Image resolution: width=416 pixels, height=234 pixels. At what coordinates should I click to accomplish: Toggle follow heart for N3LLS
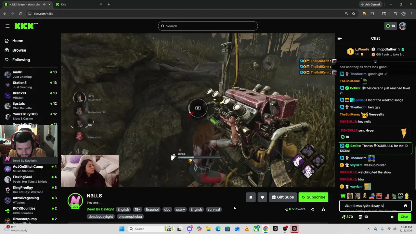262,197
